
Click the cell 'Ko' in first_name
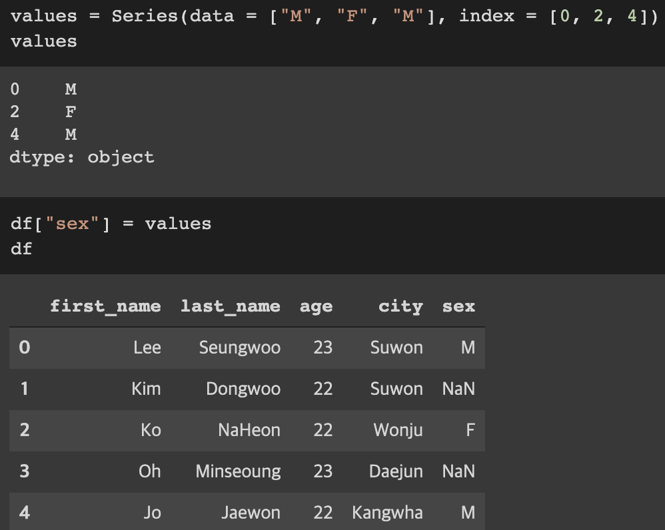pyautogui.click(x=151, y=430)
